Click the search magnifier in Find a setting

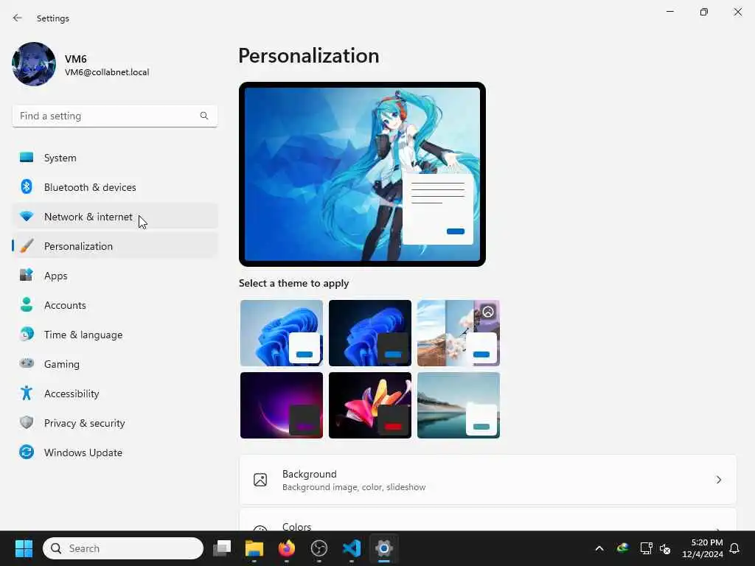(x=204, y=116)
